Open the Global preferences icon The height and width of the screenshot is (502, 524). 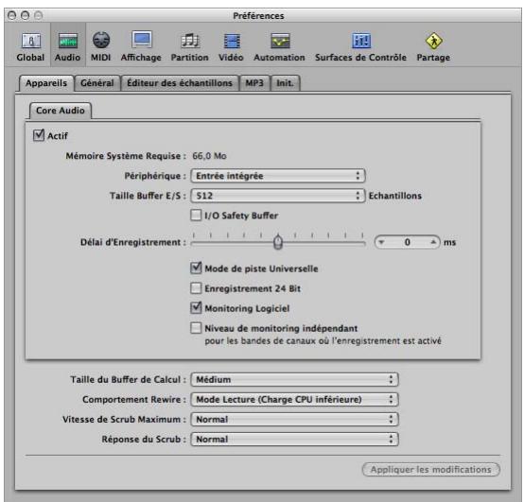click(x=30, y=41)
